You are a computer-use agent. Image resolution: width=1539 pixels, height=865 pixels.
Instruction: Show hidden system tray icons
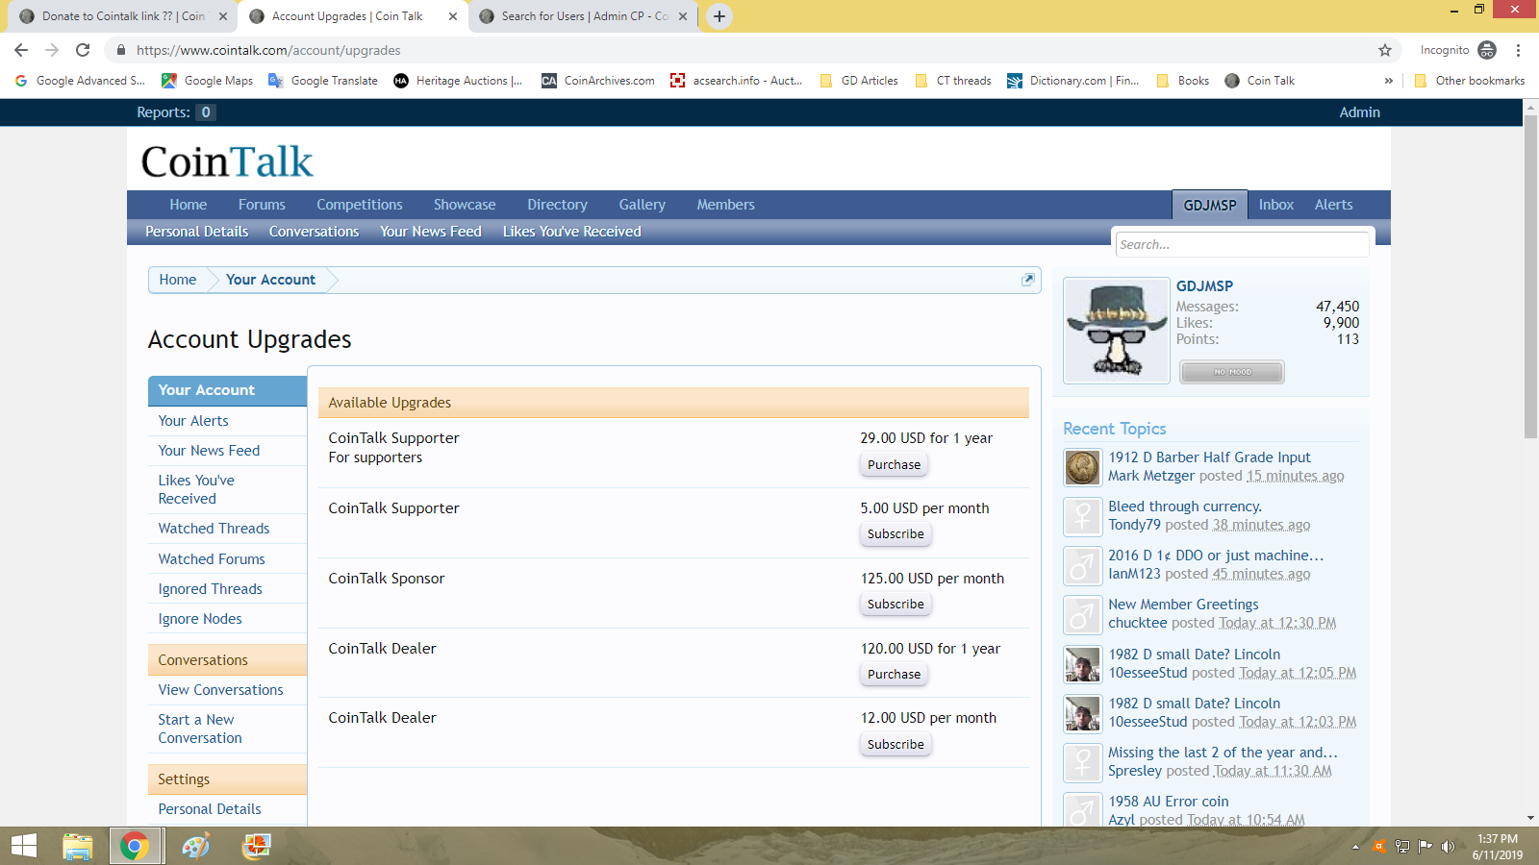point(1355,847)
